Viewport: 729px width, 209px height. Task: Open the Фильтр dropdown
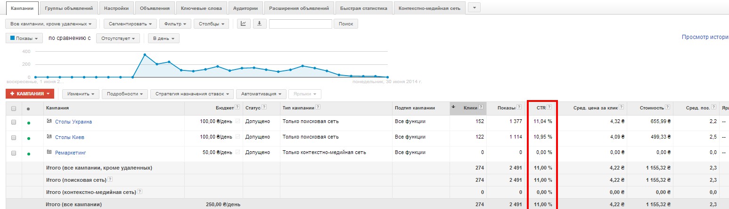pyautogui.click(x=175, y=23)
